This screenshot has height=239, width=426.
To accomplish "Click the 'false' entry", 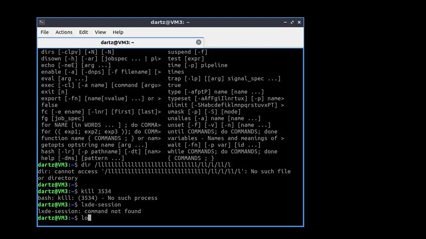I will click(50, 105).
